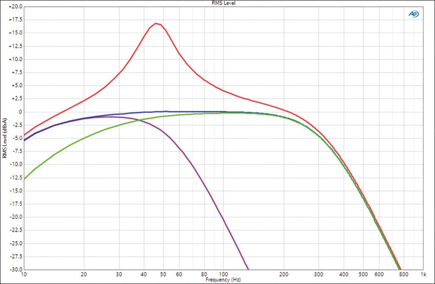Select the '-2.5' y-axis tick label

(17, 125)
